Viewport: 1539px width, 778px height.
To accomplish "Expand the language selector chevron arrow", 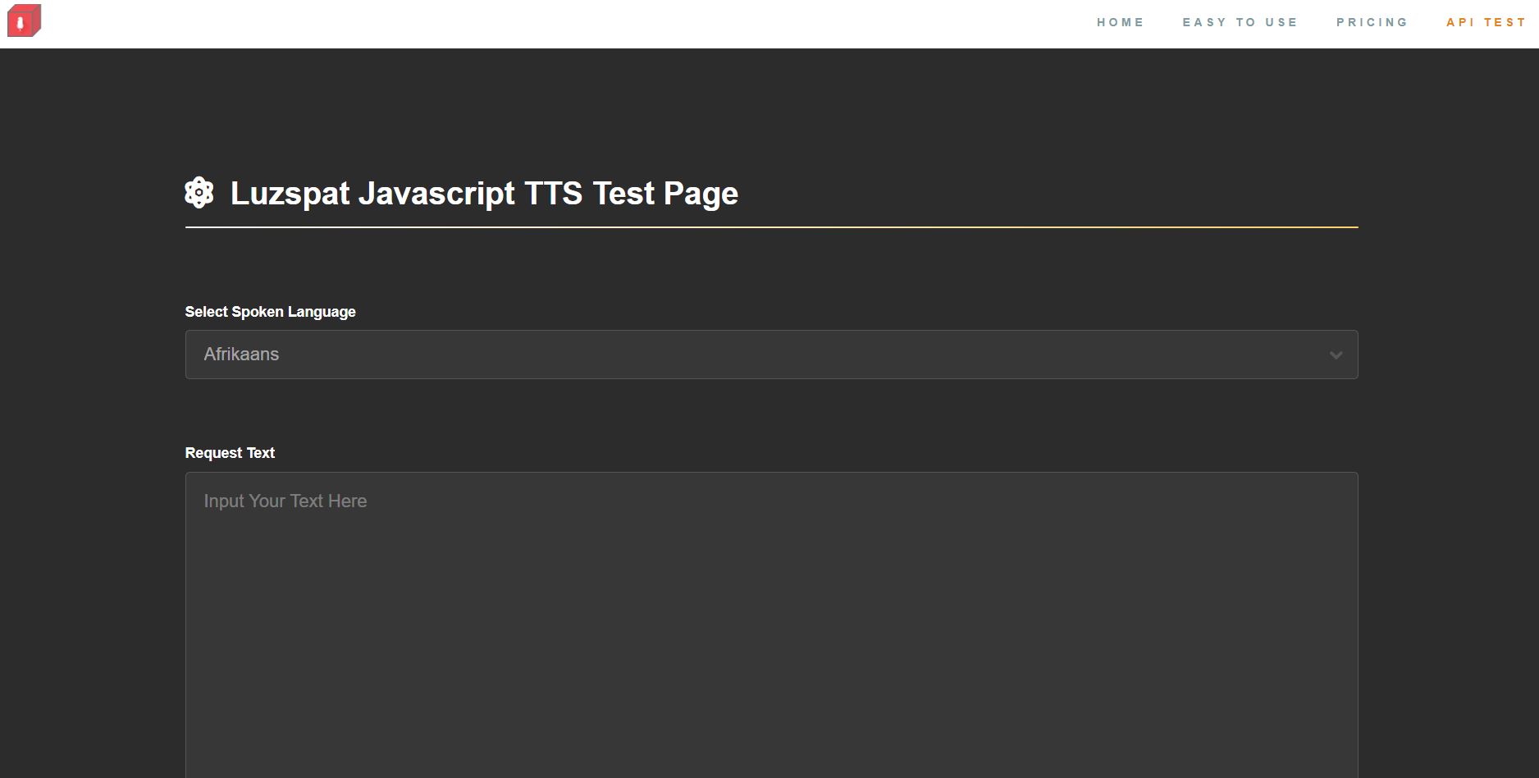I will tap(1336, 355).
